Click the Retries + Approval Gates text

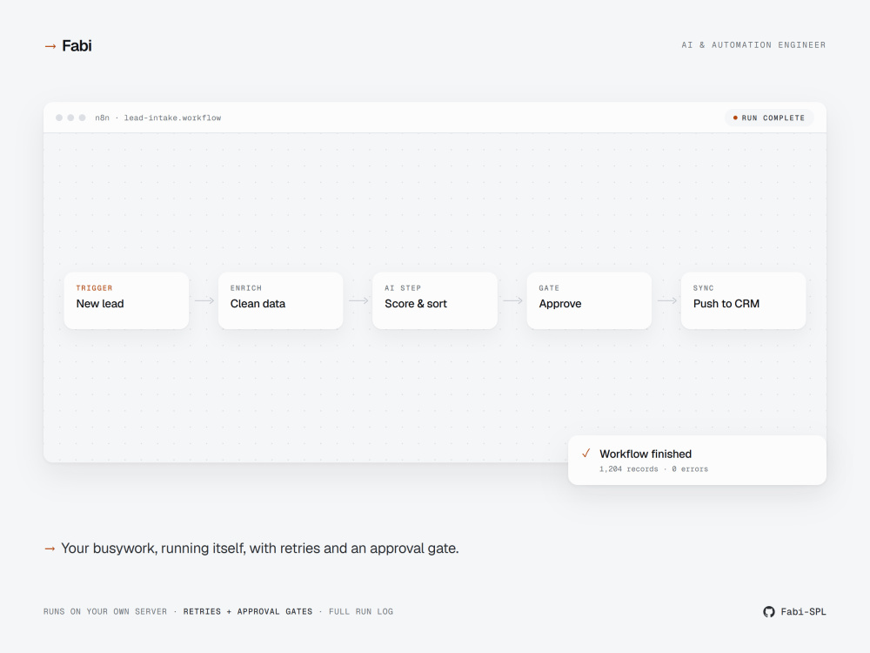[x=247, y=612]
